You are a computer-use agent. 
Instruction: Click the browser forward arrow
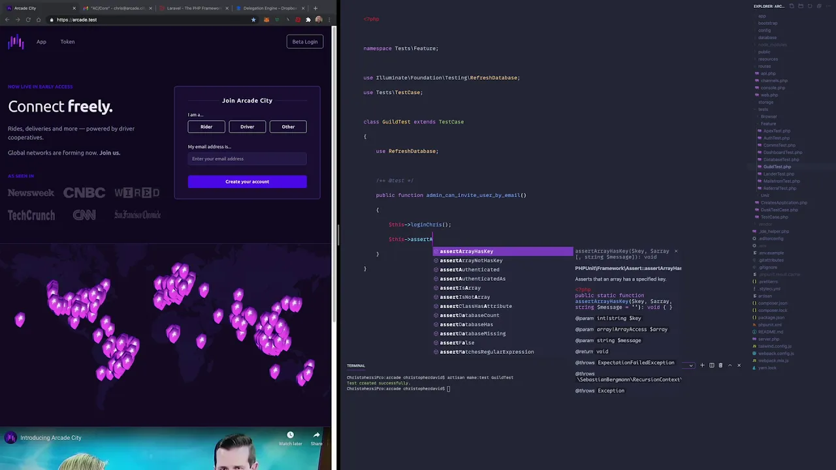point(18,20)
